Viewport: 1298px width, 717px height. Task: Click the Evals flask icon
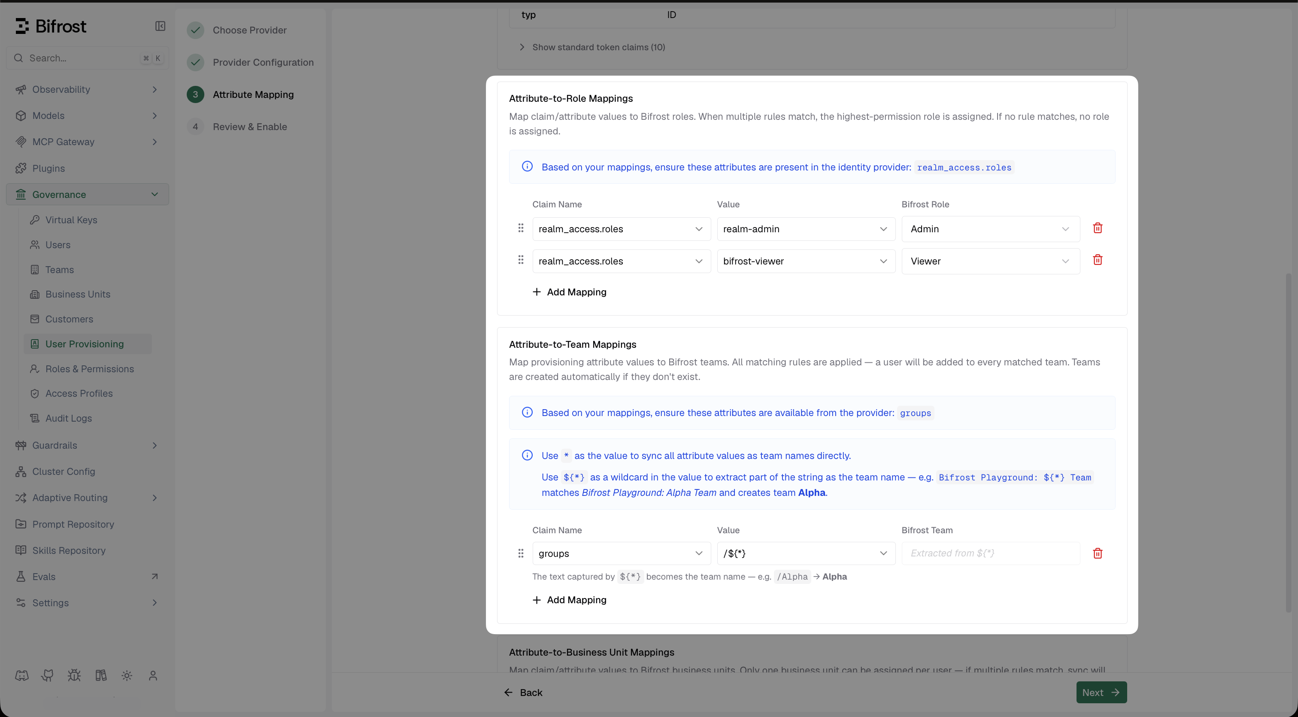pos(21,577)
